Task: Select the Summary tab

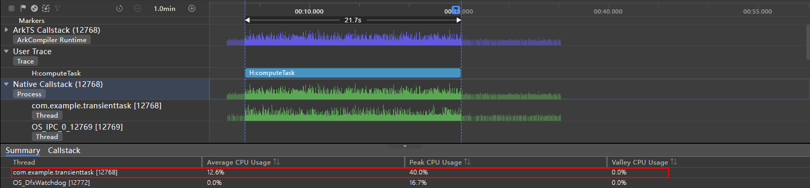Action: 23,151
